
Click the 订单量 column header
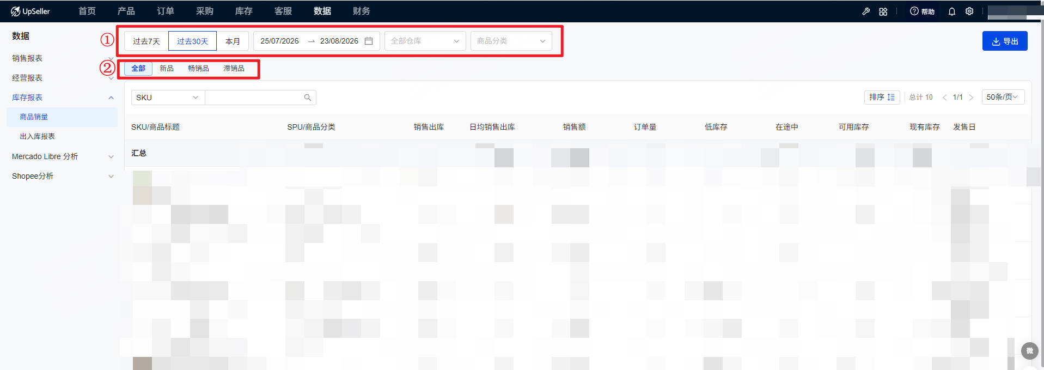[x=645, y=127]
